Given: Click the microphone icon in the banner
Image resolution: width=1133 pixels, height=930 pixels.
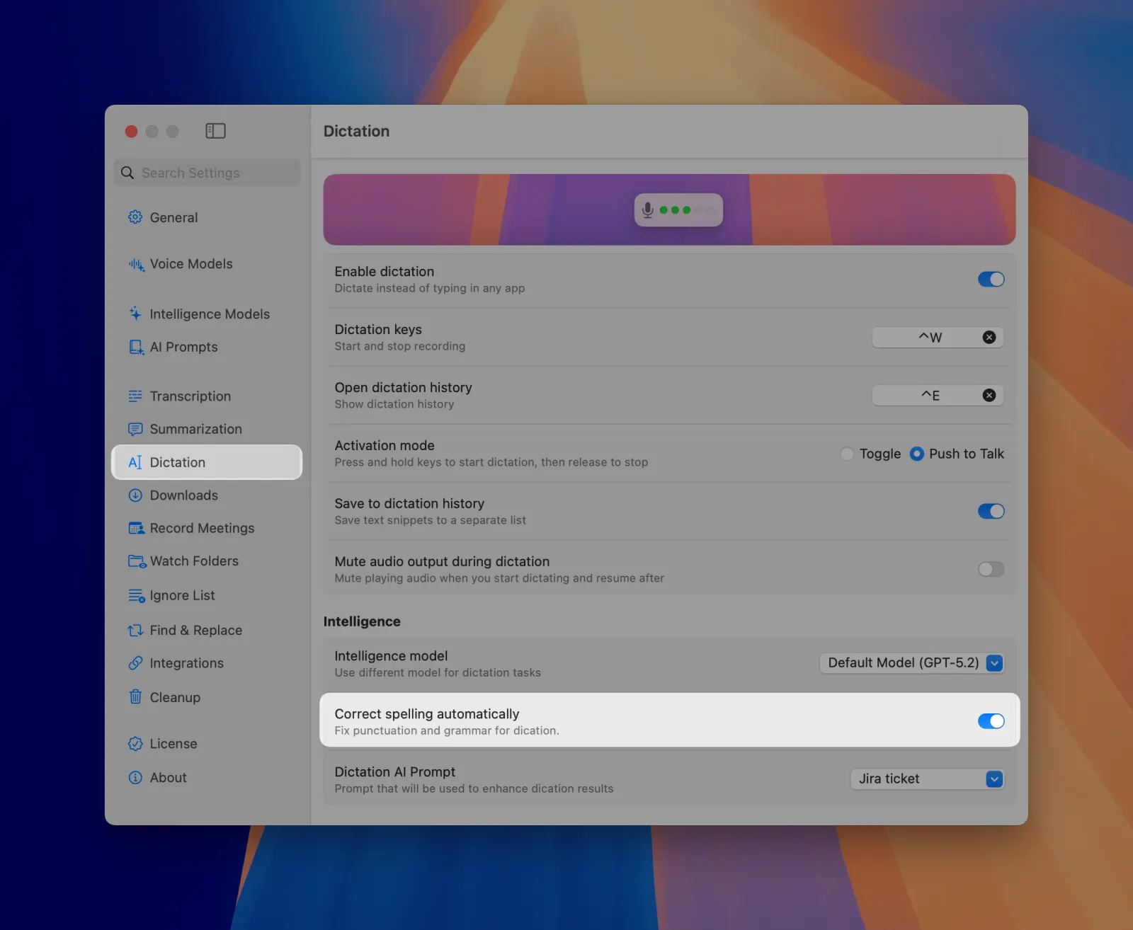Looking at the screenshot, I should (x=647, y=210).
